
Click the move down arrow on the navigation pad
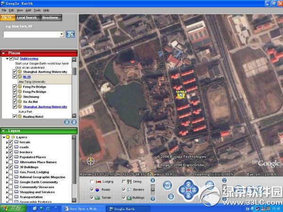click(188, 196)
